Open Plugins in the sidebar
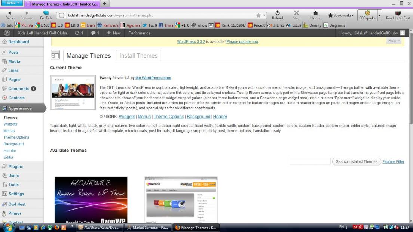 (15, 167)
